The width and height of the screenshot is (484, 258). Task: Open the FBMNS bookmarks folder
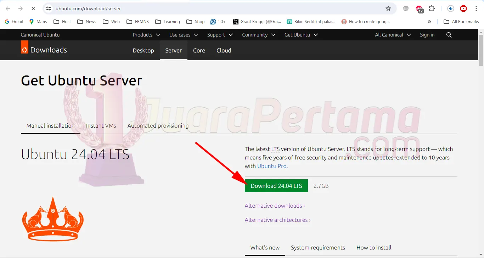(138, 22)
